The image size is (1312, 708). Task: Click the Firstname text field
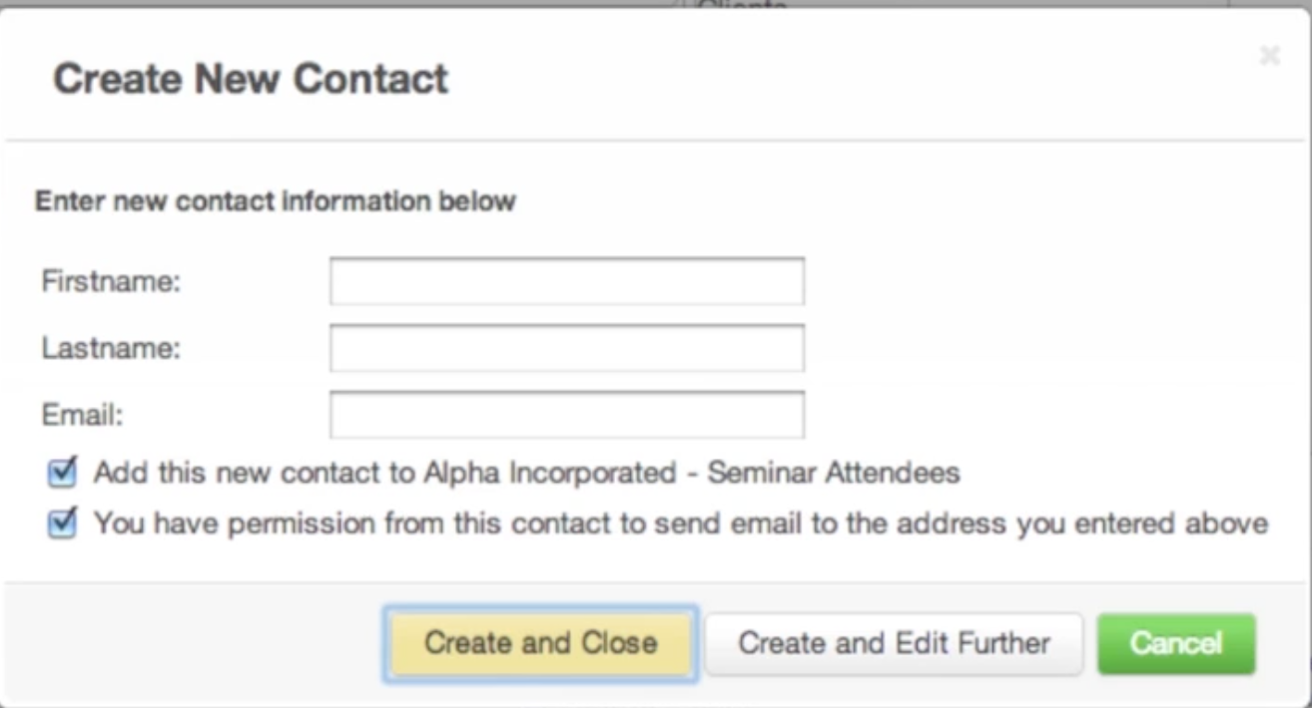pyautogui.click(x=566, y=281)
